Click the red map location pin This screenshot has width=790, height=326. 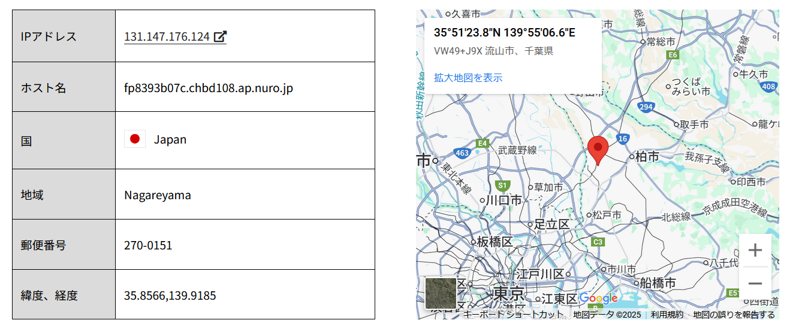pos(598,150)
